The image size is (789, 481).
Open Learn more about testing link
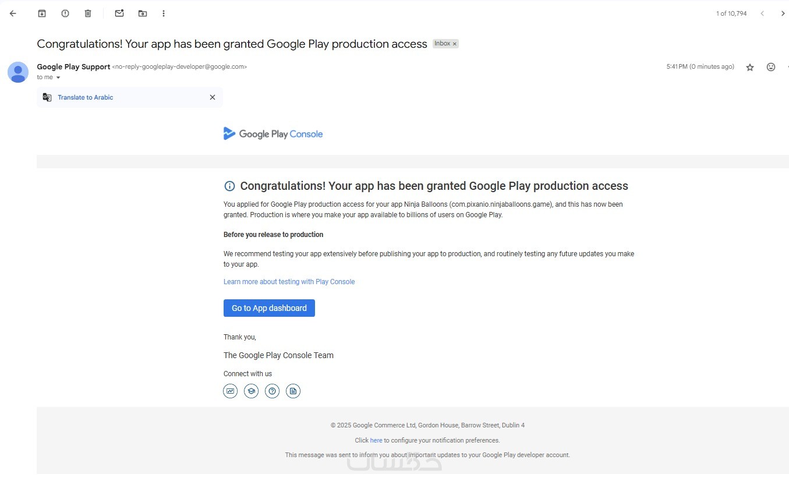289,282
